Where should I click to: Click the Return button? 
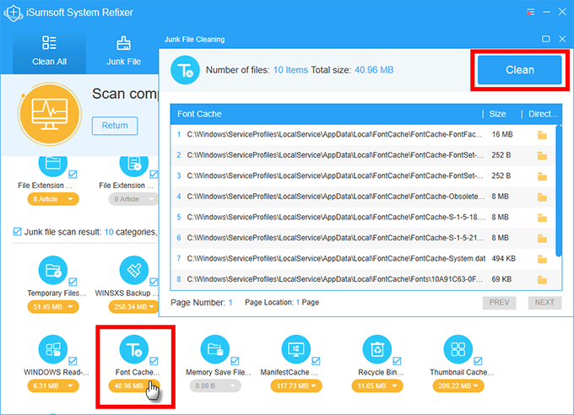115,126
